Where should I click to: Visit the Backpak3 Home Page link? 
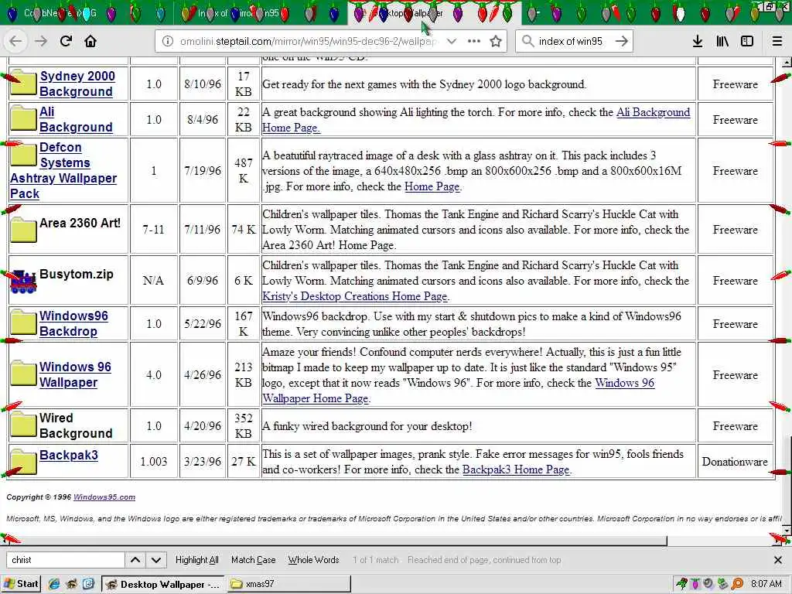(x=516, y=469)
